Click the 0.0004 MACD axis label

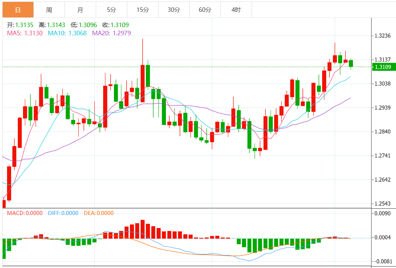click(383, 238)
